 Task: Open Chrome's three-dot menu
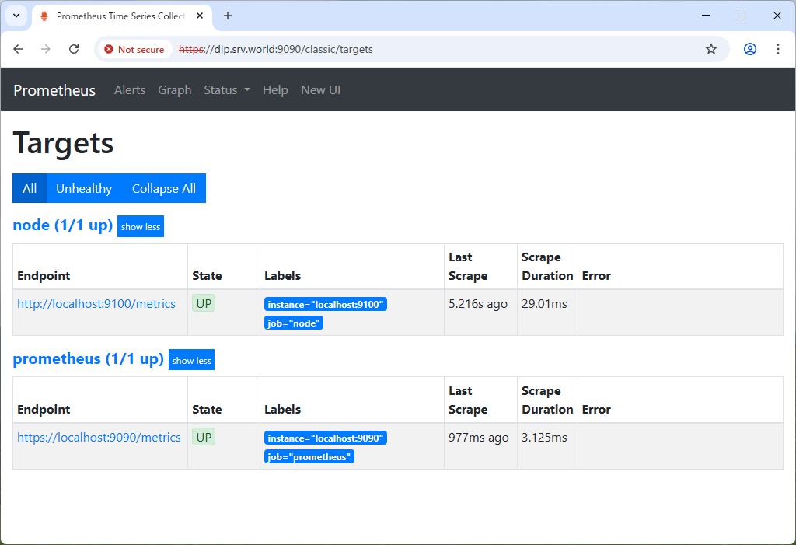point(777,49)
